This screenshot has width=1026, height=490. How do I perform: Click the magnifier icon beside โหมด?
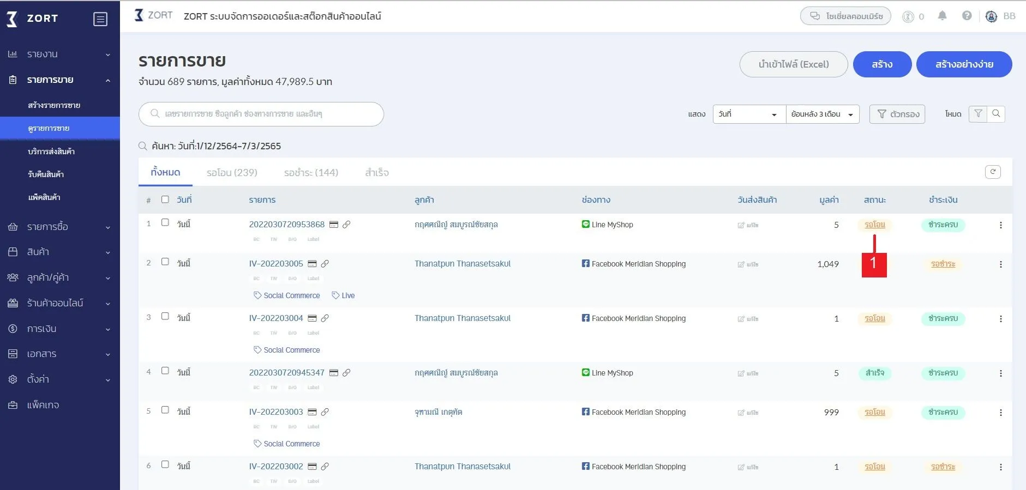click(996, 114)
